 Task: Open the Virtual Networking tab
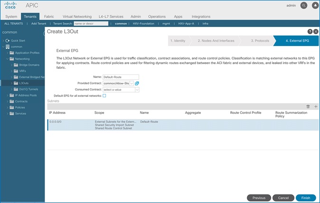[x=77, y=17]
